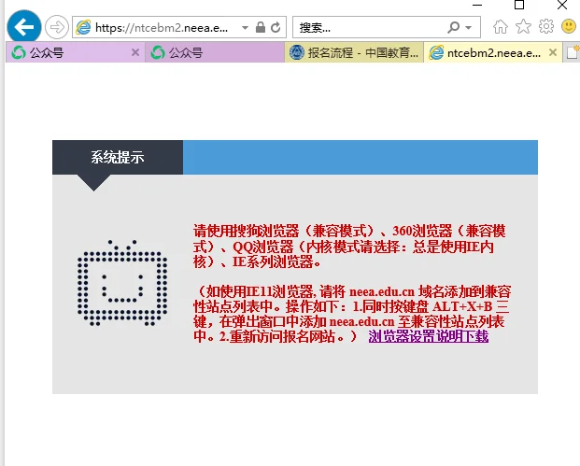Image resolution: width=580 pixels, height=466 pixels.
Task: Close the ntcebm2.neea.e... tab
Action: 553,52
